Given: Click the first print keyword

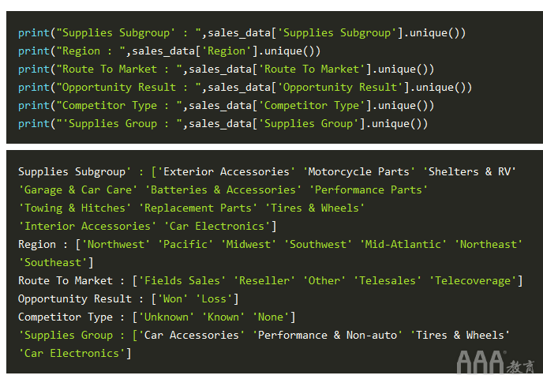Looking at the screenshot, I should 34,33.
